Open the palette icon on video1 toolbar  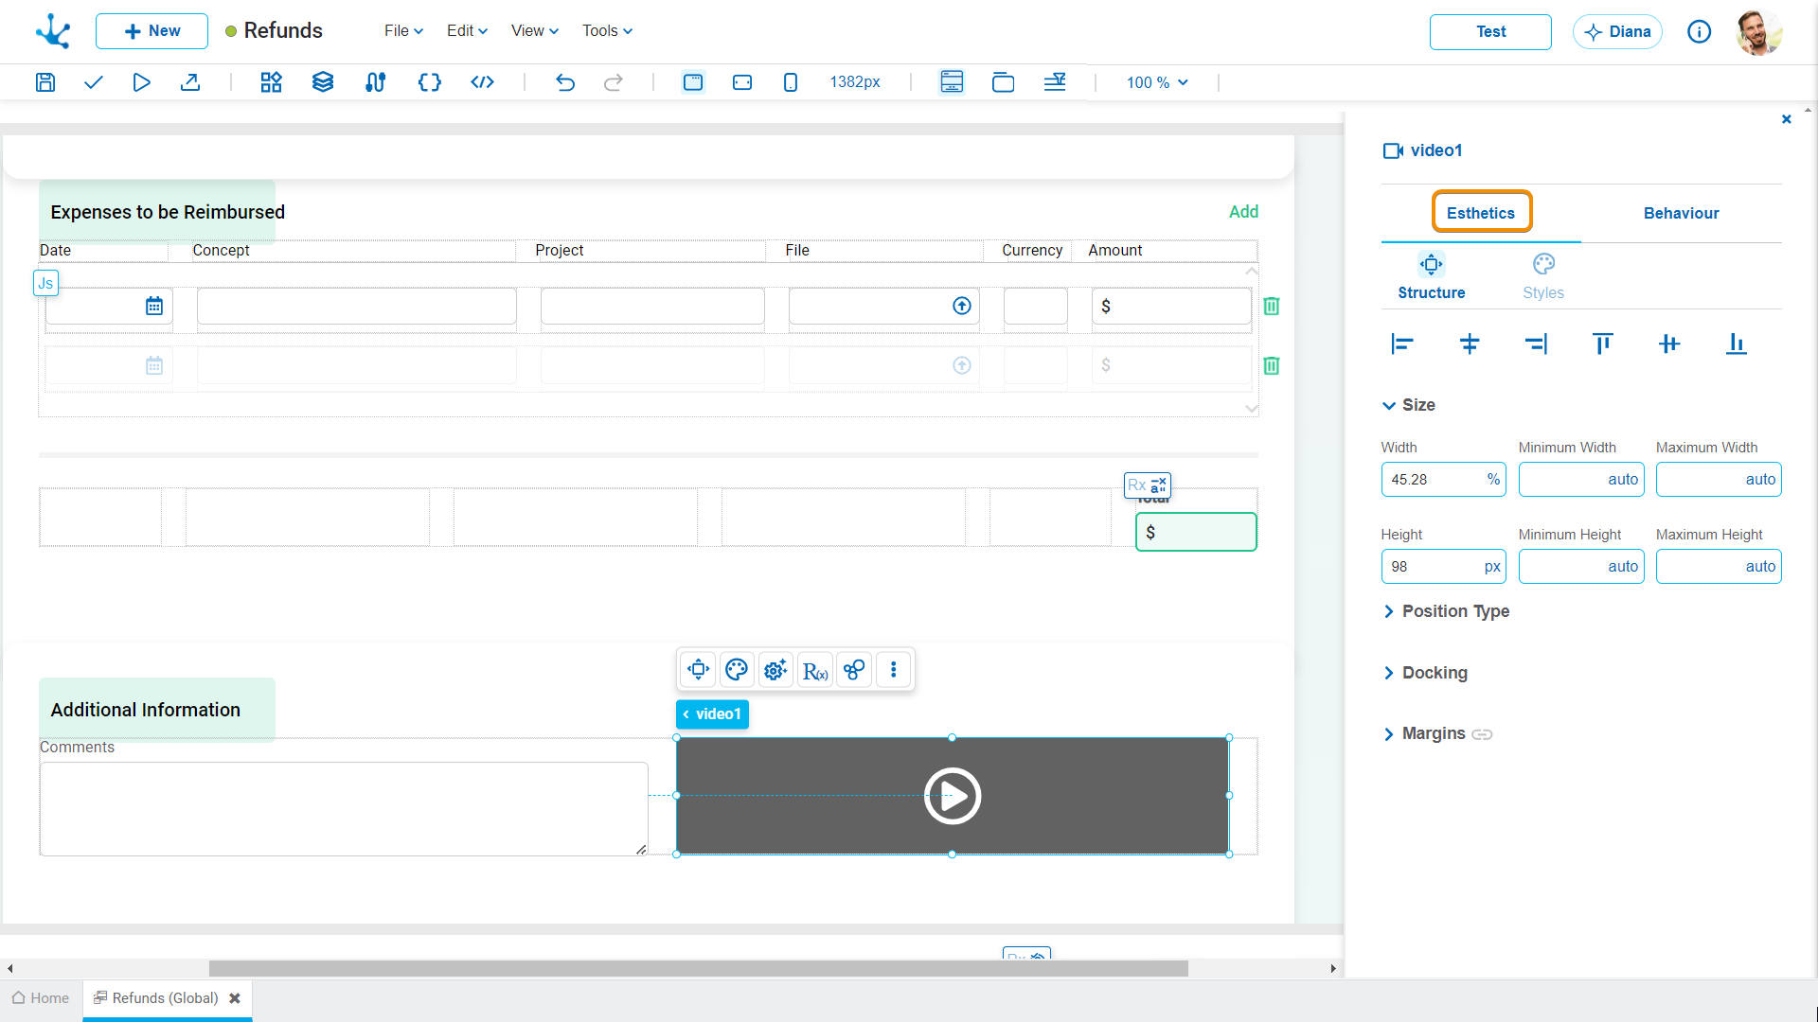(x=737, y=670)
